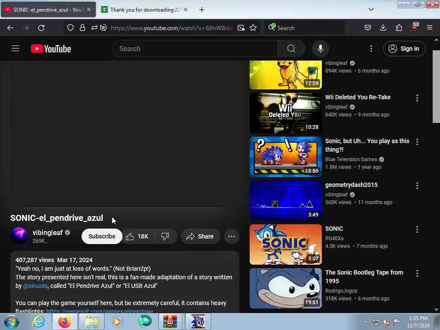Play the 12:09 vibingleaf video thumbnail

coord(285,75)
